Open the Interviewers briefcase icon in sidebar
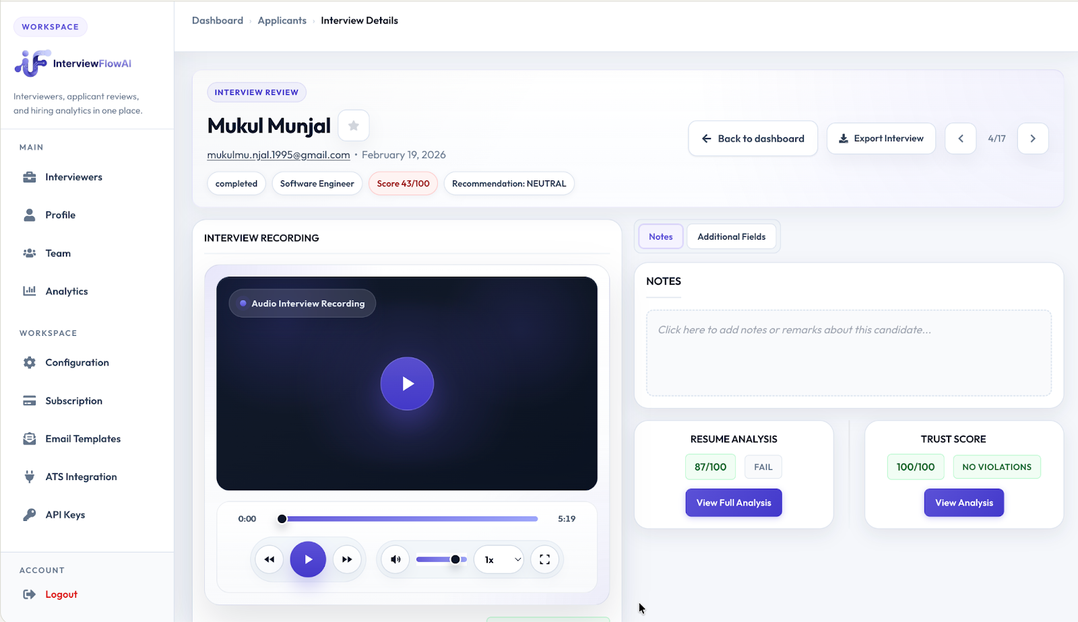The height and width of the screenshot is (622, 1078). 30,177
